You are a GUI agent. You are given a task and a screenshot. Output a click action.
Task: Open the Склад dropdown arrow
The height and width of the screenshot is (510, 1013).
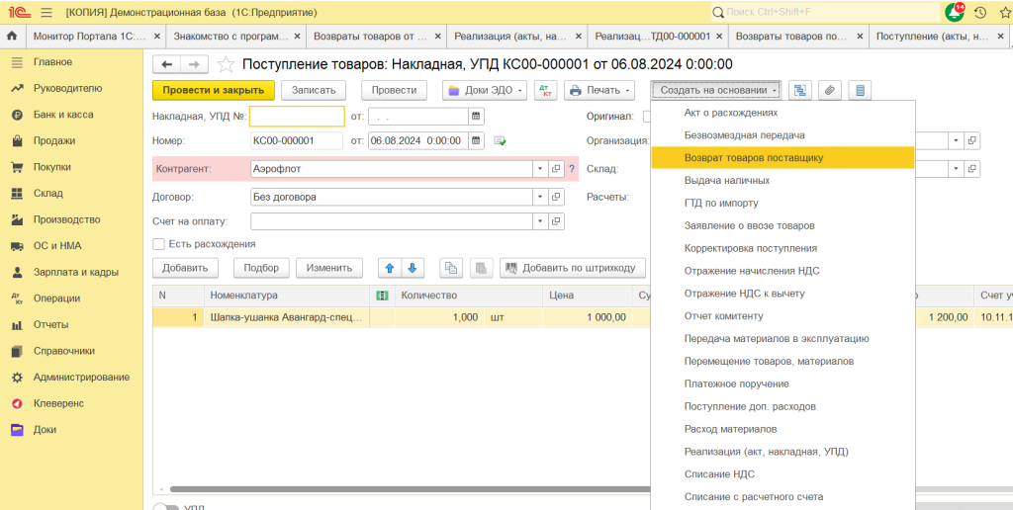(x=957, y=169)
